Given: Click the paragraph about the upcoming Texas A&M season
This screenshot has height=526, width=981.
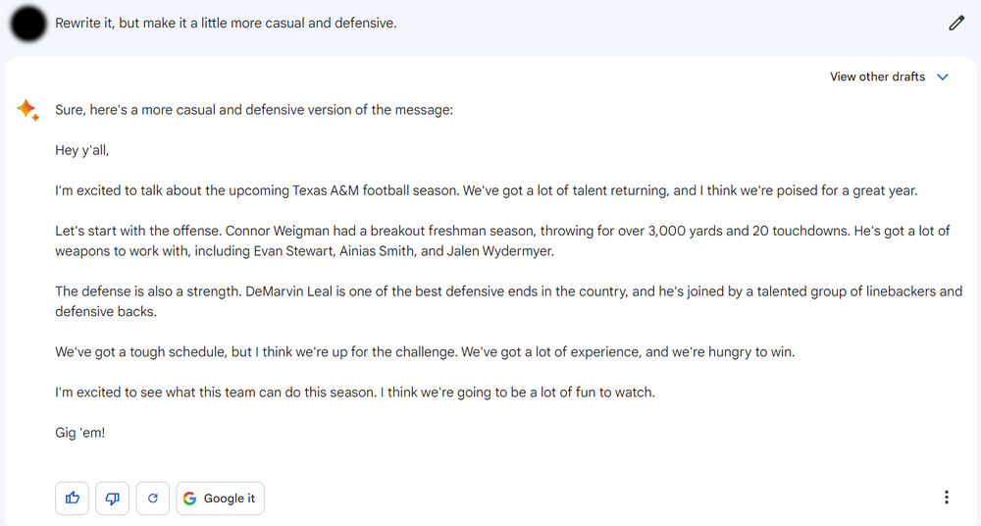Looking at the screenshot, I should coord(486,190).
